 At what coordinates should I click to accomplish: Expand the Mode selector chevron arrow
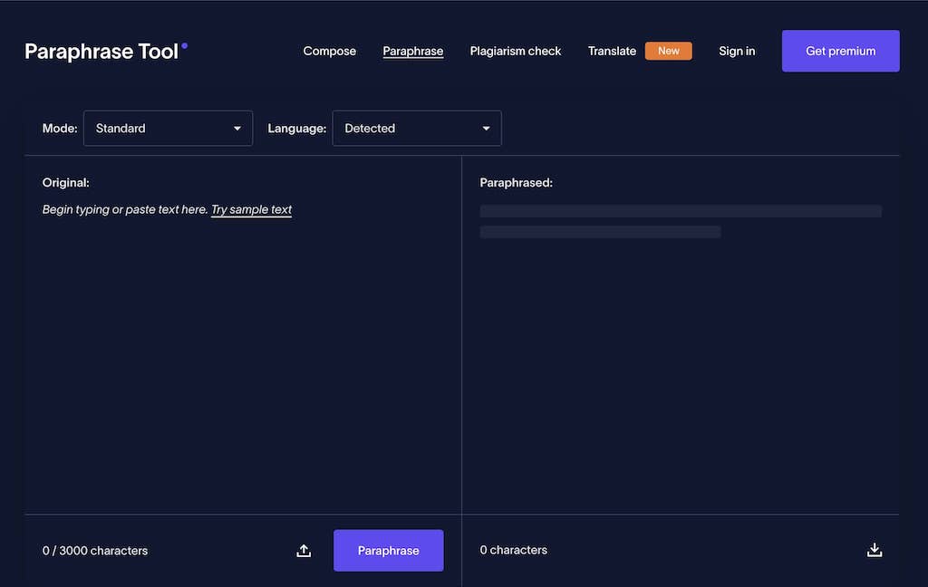(x=238, y=128)
